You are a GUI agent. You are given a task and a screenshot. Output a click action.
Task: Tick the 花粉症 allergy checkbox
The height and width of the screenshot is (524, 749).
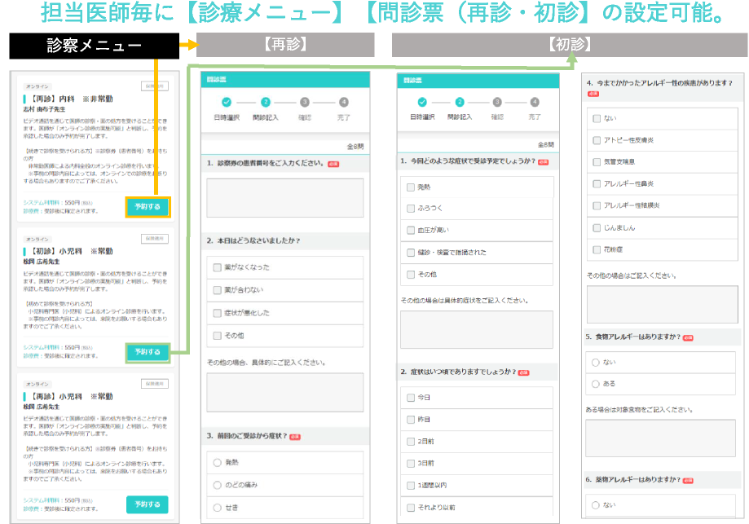[597, 249]
